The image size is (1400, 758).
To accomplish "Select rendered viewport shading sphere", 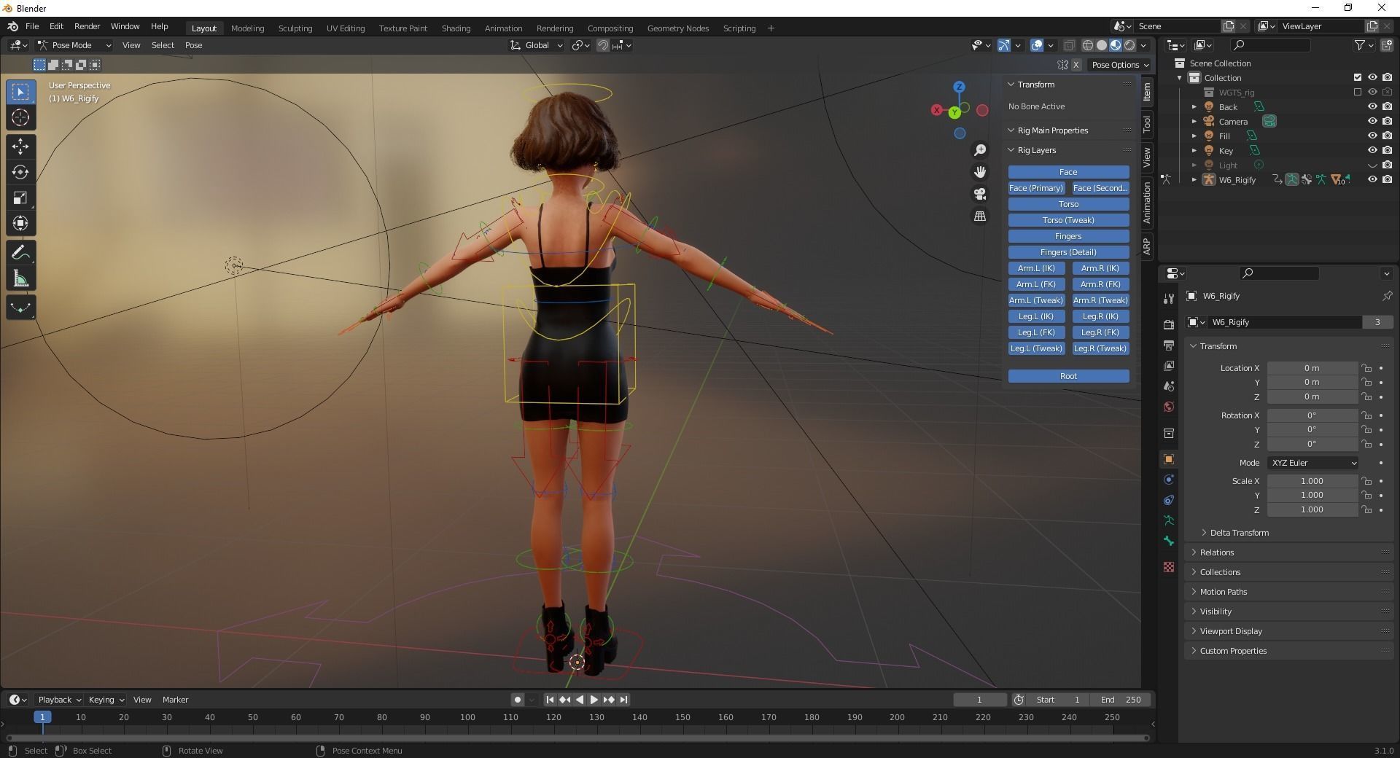I will coord(1129,45).
